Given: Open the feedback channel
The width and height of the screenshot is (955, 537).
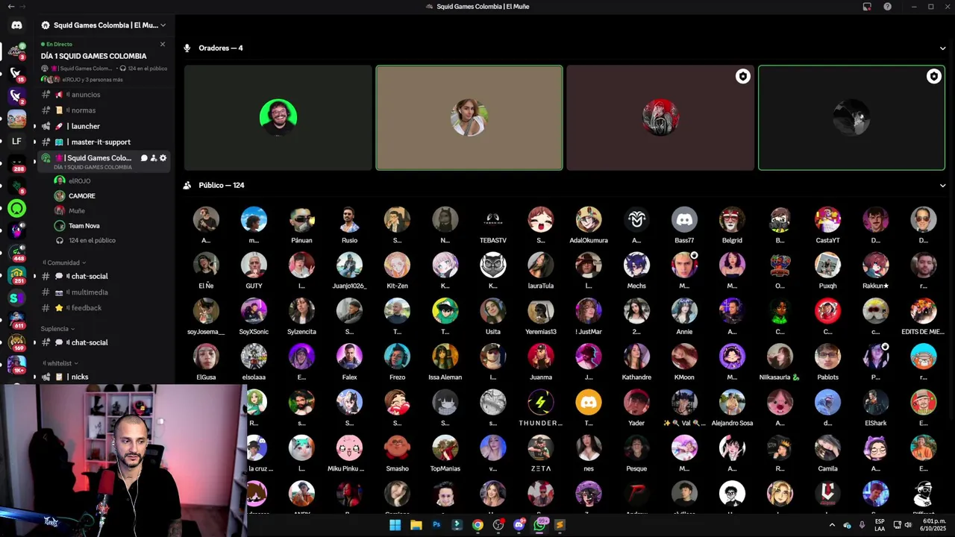Looking at the screenshot, I should point(104,308).
